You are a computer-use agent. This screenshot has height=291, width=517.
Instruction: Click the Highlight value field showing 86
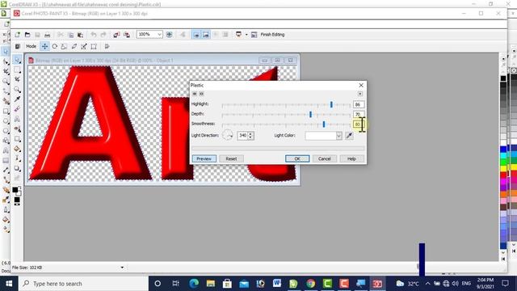(x=359, y=104)
